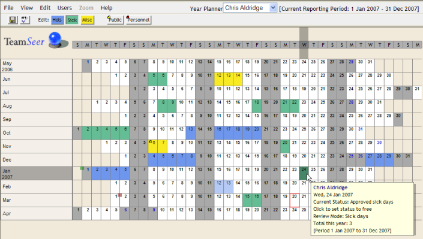Click the yellow misc day 13 June
This screenshot has width=423, height=239.
(x=228, y=79)
